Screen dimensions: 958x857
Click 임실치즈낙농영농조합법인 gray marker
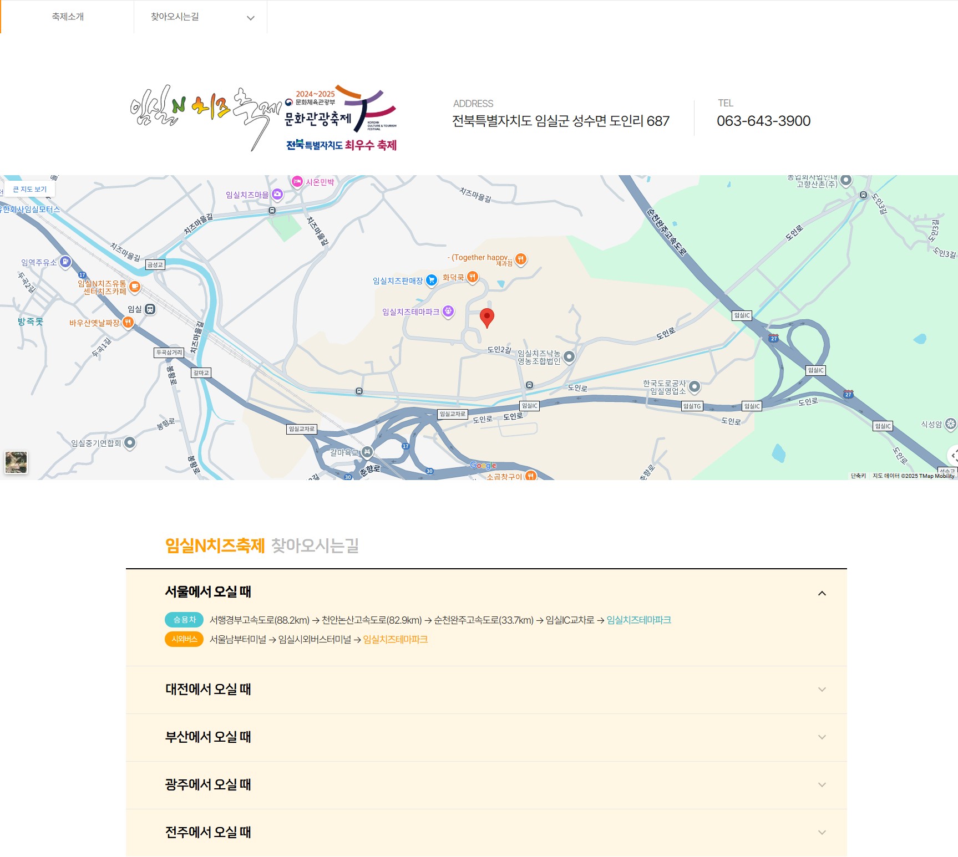[569, 357]
